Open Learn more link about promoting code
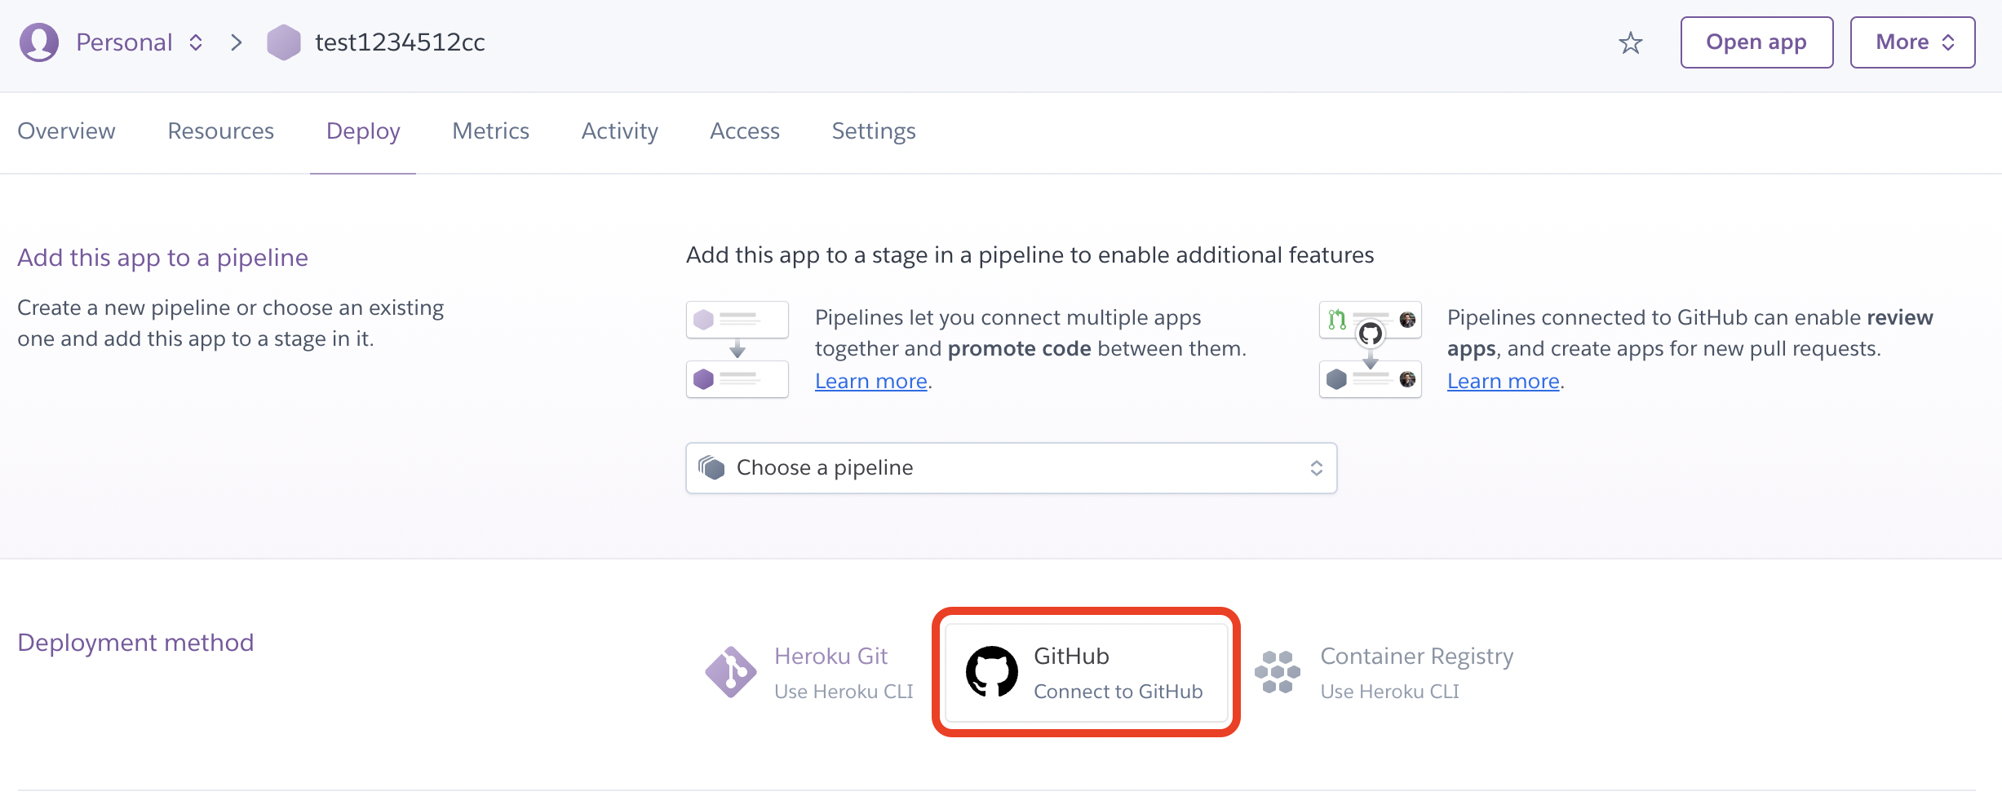Image resolution: width=2002 pixels, height=796 pixels. tap(870, 381)
